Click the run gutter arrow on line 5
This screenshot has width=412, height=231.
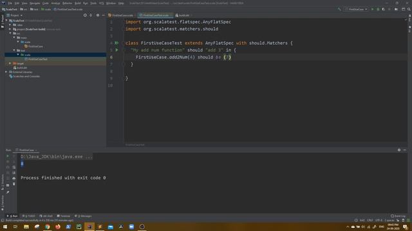[x=117, y=50]
